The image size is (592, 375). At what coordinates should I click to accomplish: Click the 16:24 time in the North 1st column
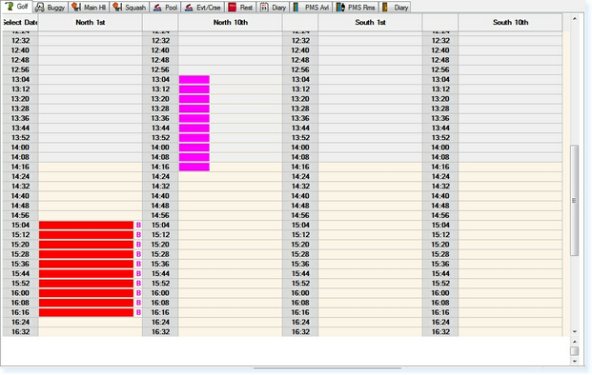pyautogui.click(x=20, y=323)
